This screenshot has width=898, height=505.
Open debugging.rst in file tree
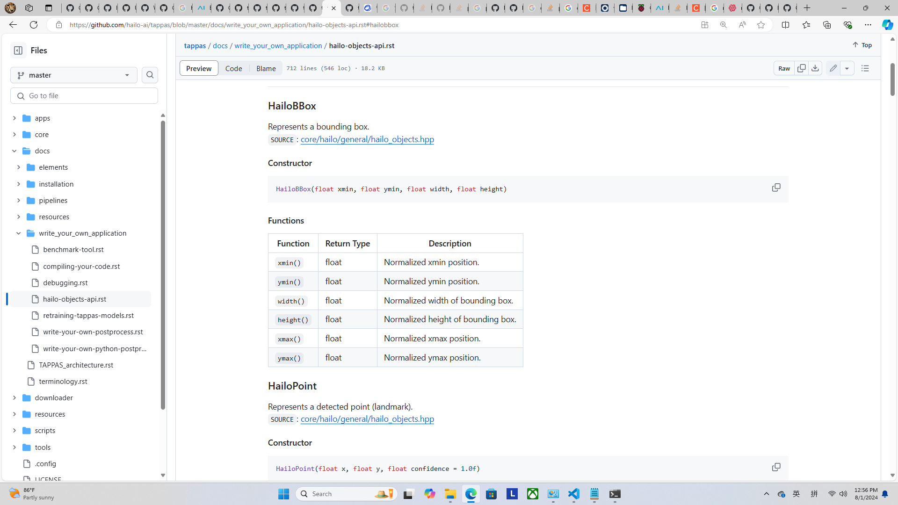point(65,283)
